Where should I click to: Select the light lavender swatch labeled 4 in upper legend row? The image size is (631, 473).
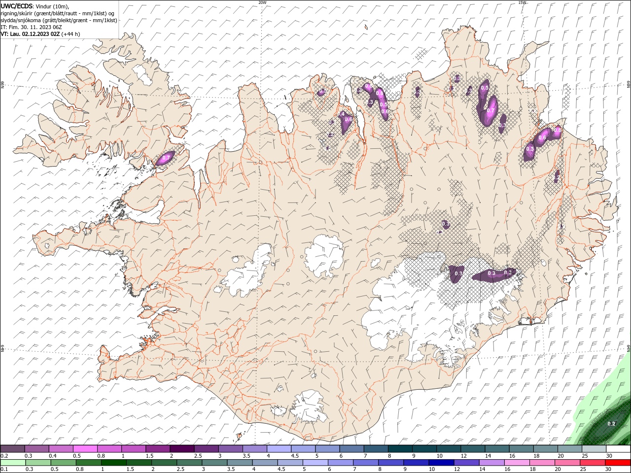click(x=279, y=448)
